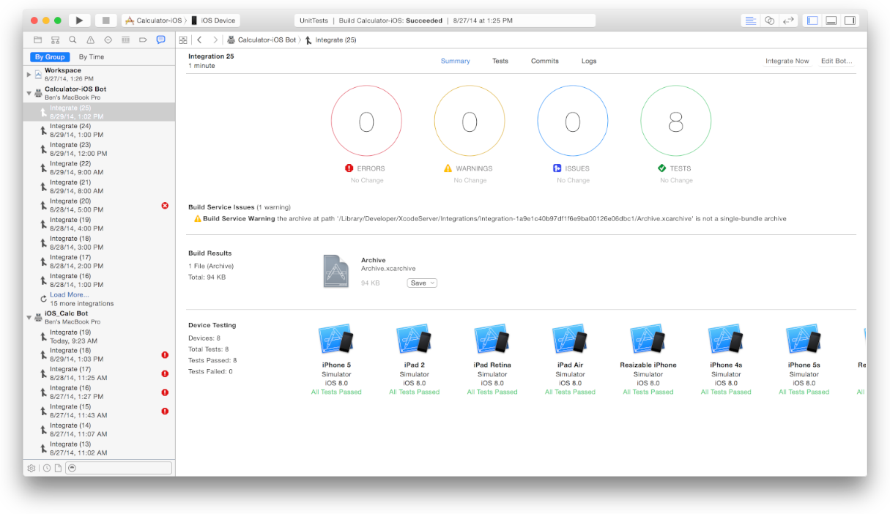The image size is (890, 514).
Task: Open the Save dropdown for Archive.xcarchive
Action: click(x=422, y=283)
